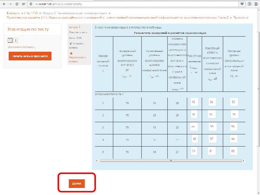Click the row 4 input field containing 87
260x195 pixels.
(212, 138)
